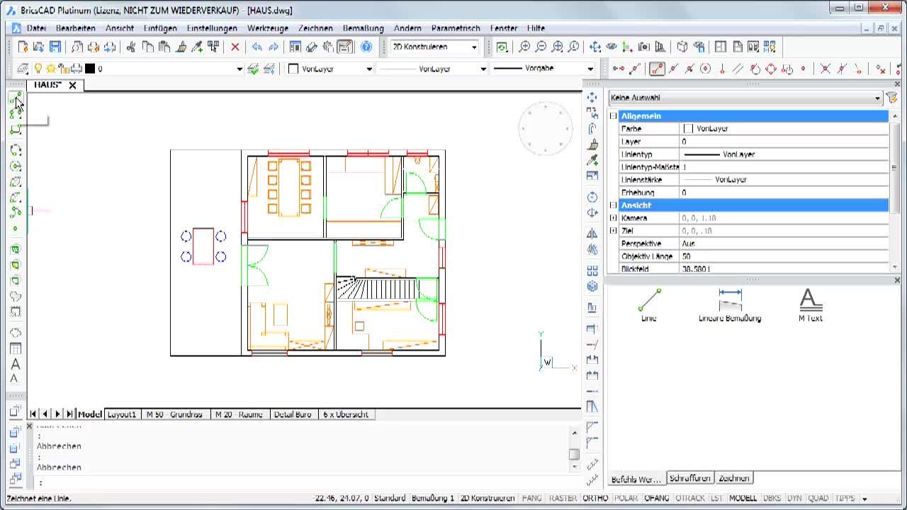
Task: Toggle ORTHO in status bar
Action: 595,499
